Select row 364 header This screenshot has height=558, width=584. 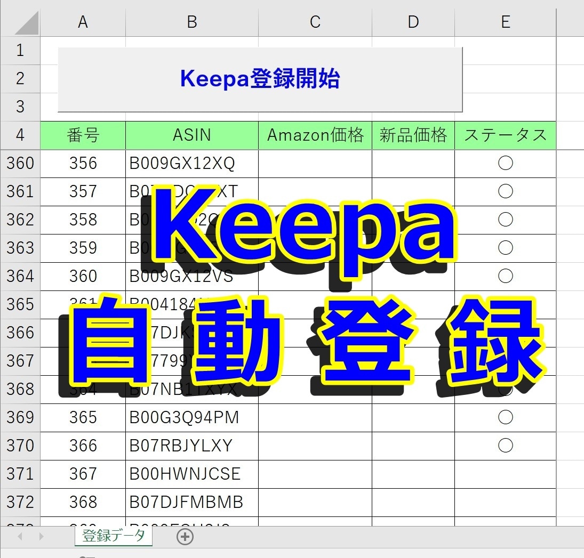tap(20, 276)
